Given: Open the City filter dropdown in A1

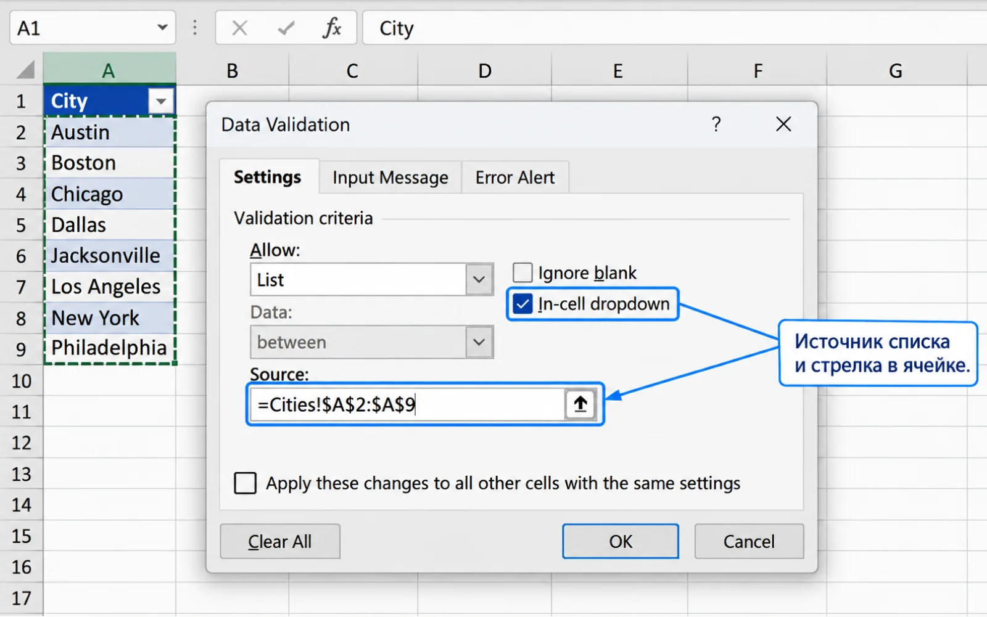Looking at the screenshot, I should click(x=161, y=100).
